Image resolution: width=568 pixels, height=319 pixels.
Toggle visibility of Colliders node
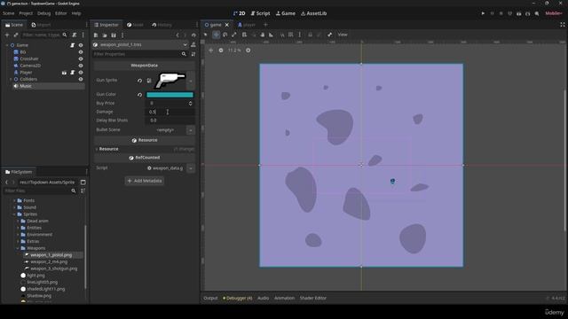(x=81, y=79)
